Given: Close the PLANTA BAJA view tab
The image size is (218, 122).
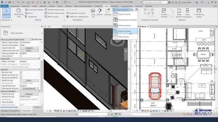Looking at the screenshot, I should 148,26.
